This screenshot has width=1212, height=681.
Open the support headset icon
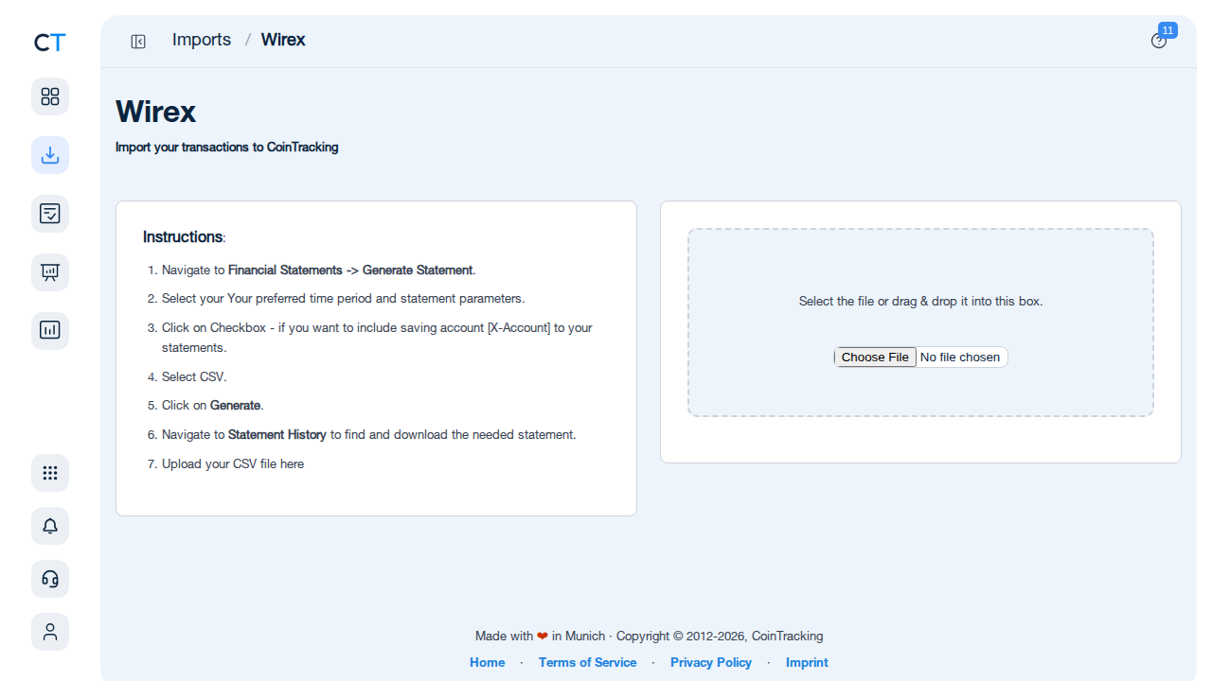tap(50, 579)
